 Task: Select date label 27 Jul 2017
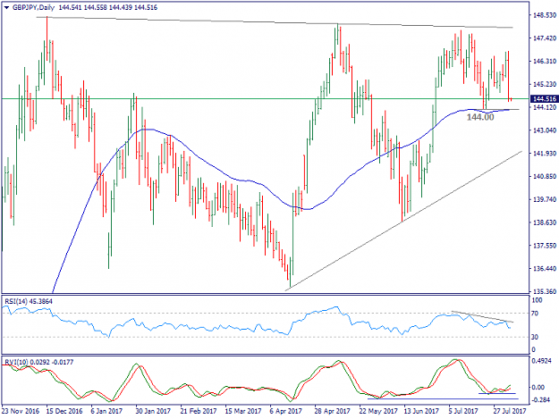(510, 411)
